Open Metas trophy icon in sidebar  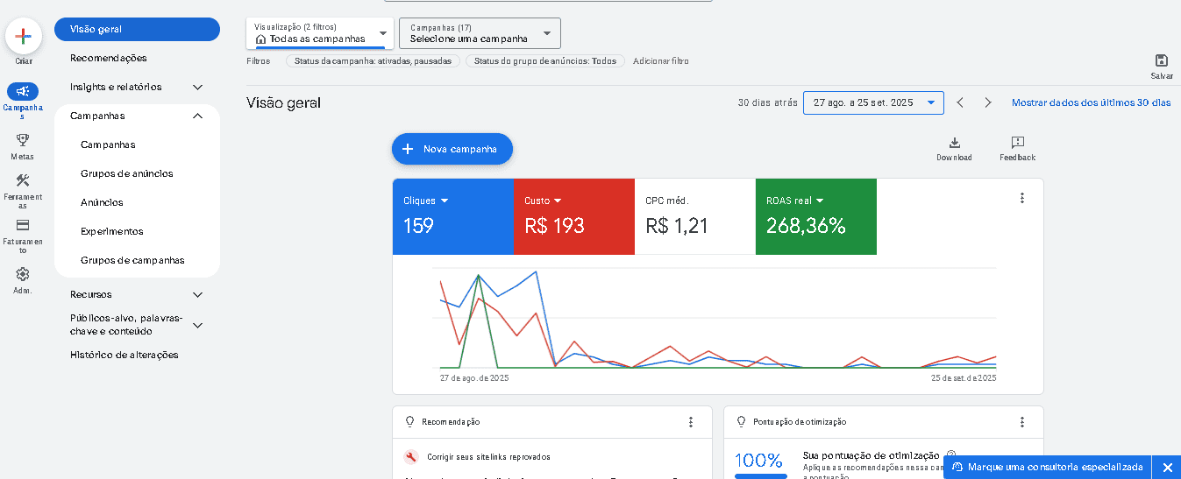(23, 140)
